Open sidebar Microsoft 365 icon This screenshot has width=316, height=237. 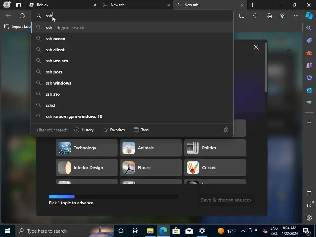click(x=309, y=77)
